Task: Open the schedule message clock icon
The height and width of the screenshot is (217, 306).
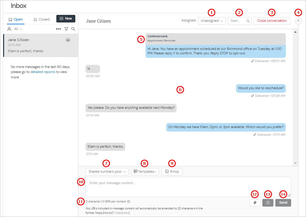Action: [x=268, y=202]
